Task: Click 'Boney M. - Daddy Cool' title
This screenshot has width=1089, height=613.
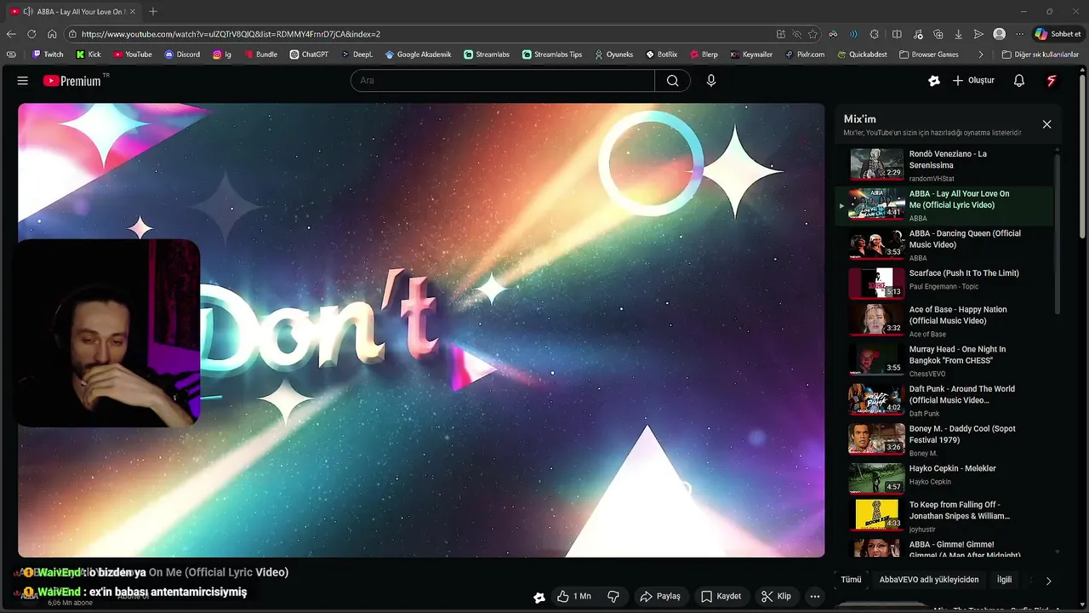Action: tap(962, 434)
